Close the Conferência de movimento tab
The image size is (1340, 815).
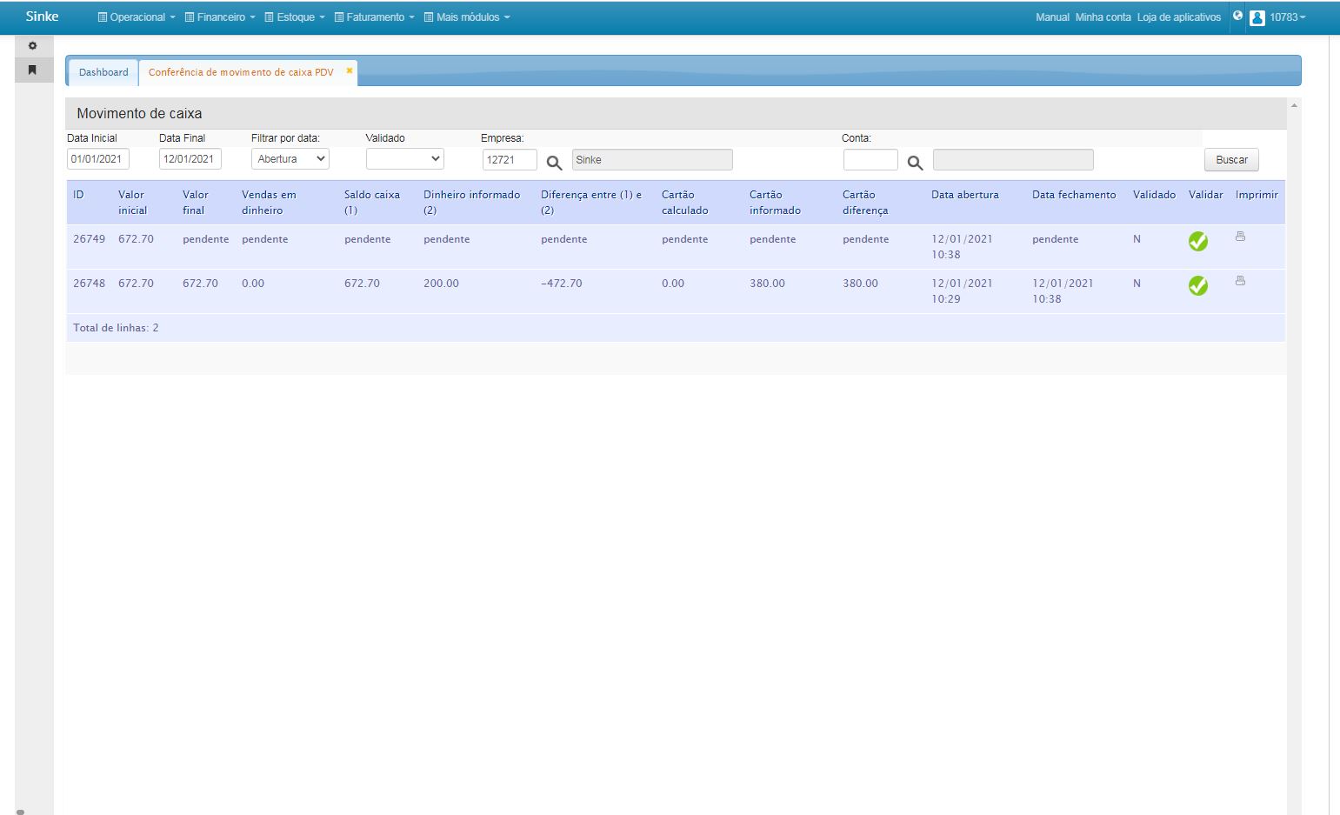click(x=350, y=70)
